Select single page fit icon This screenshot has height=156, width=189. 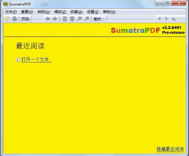coord(72,19)
